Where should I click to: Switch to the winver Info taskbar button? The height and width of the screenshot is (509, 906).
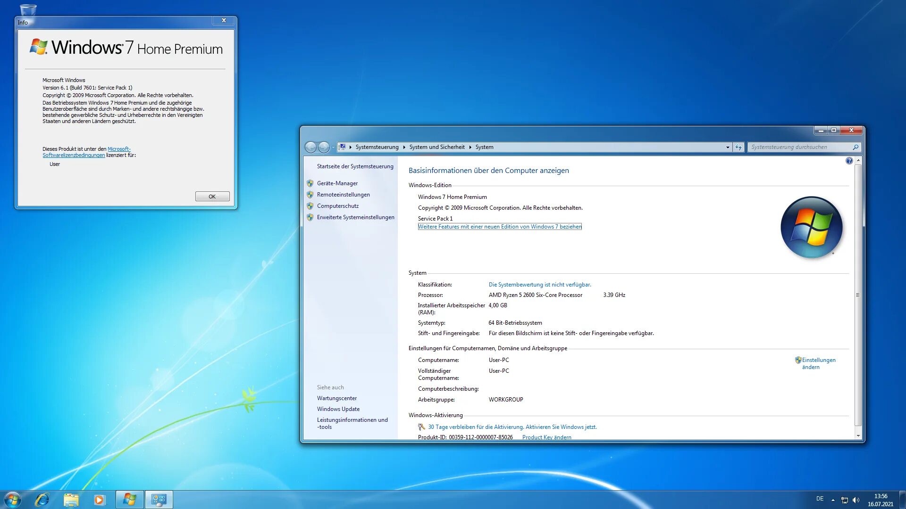click(x=129, y=500)
